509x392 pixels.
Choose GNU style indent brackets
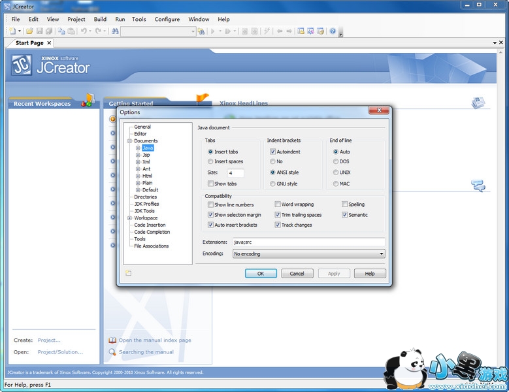coord(272,184)
